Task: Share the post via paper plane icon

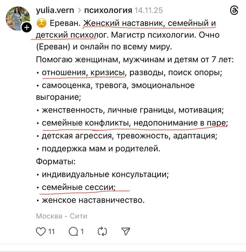Action: coord(125,231)
